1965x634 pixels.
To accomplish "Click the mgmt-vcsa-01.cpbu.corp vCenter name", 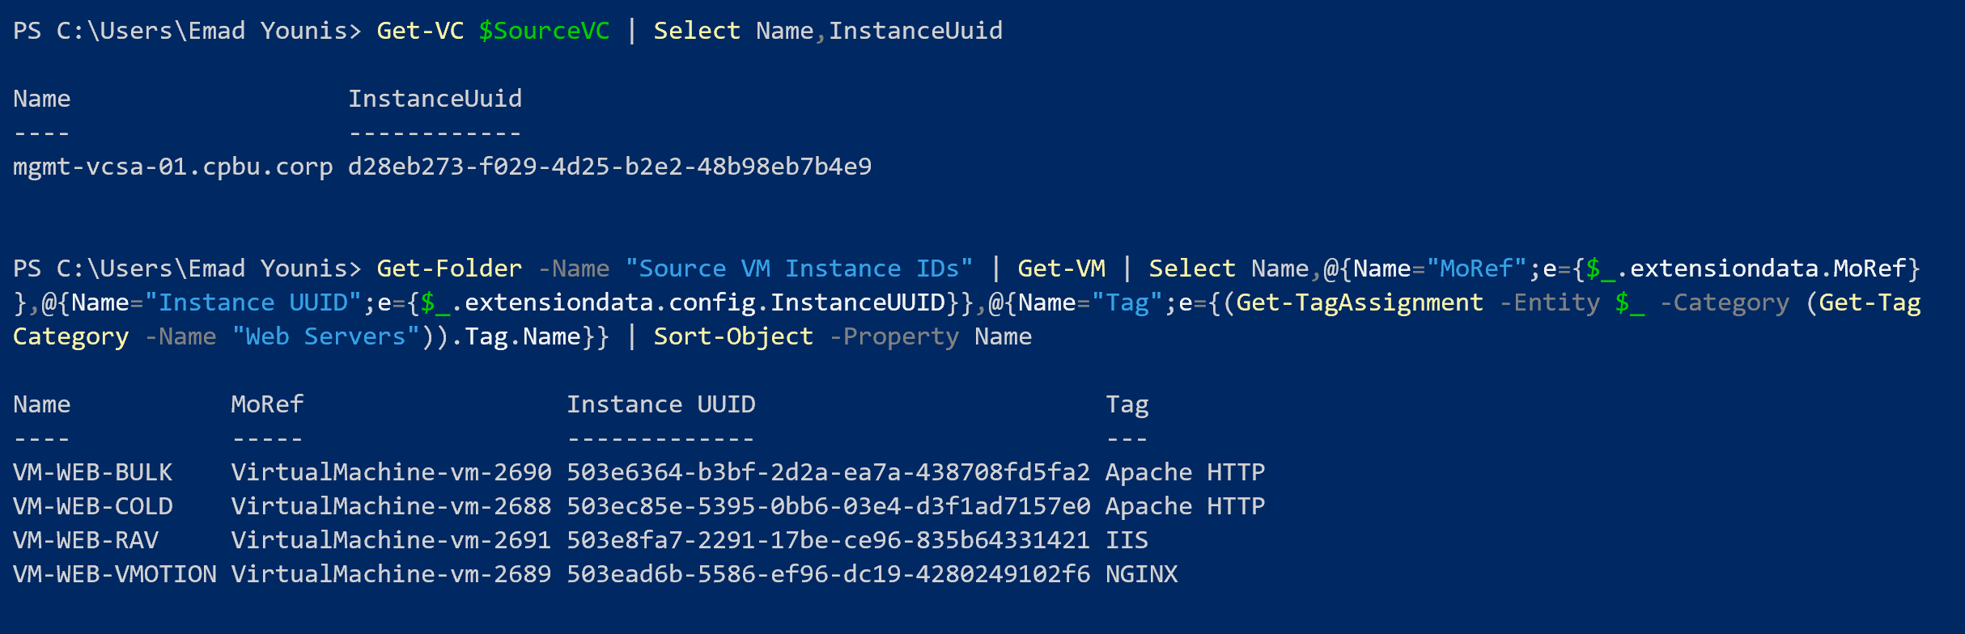I will [172, 167].
